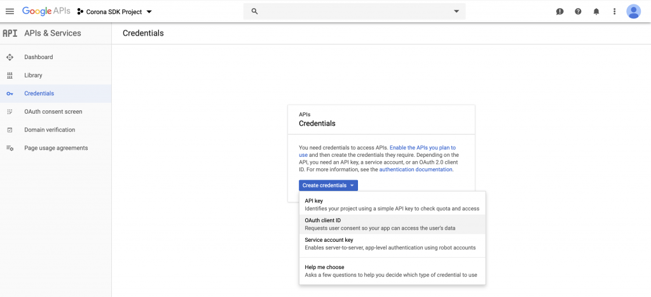Click the Credentials key icon
Screen dimensions: 651x297
click(10, 93)
